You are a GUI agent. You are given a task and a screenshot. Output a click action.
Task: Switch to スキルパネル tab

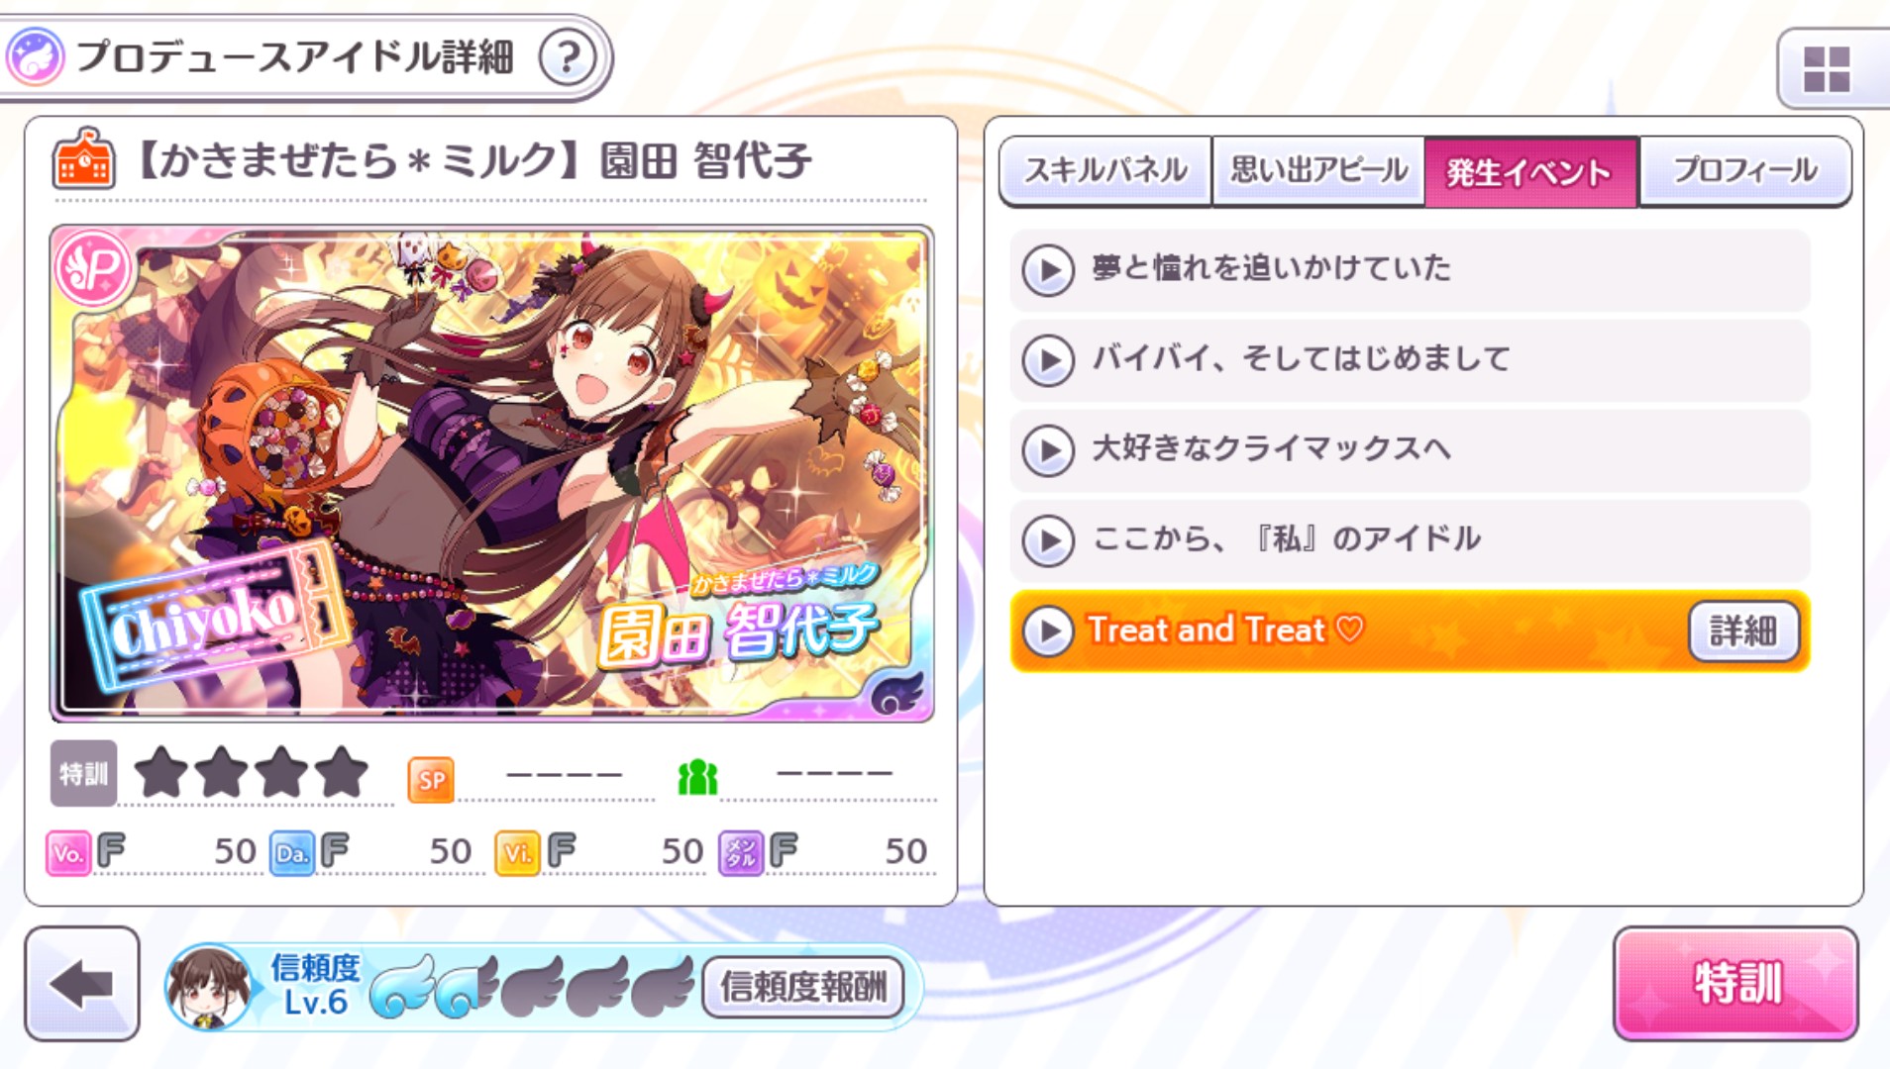1105,171
